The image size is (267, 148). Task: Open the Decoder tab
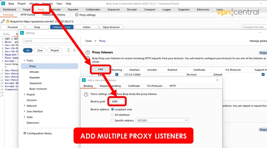(x=132, y=9)
